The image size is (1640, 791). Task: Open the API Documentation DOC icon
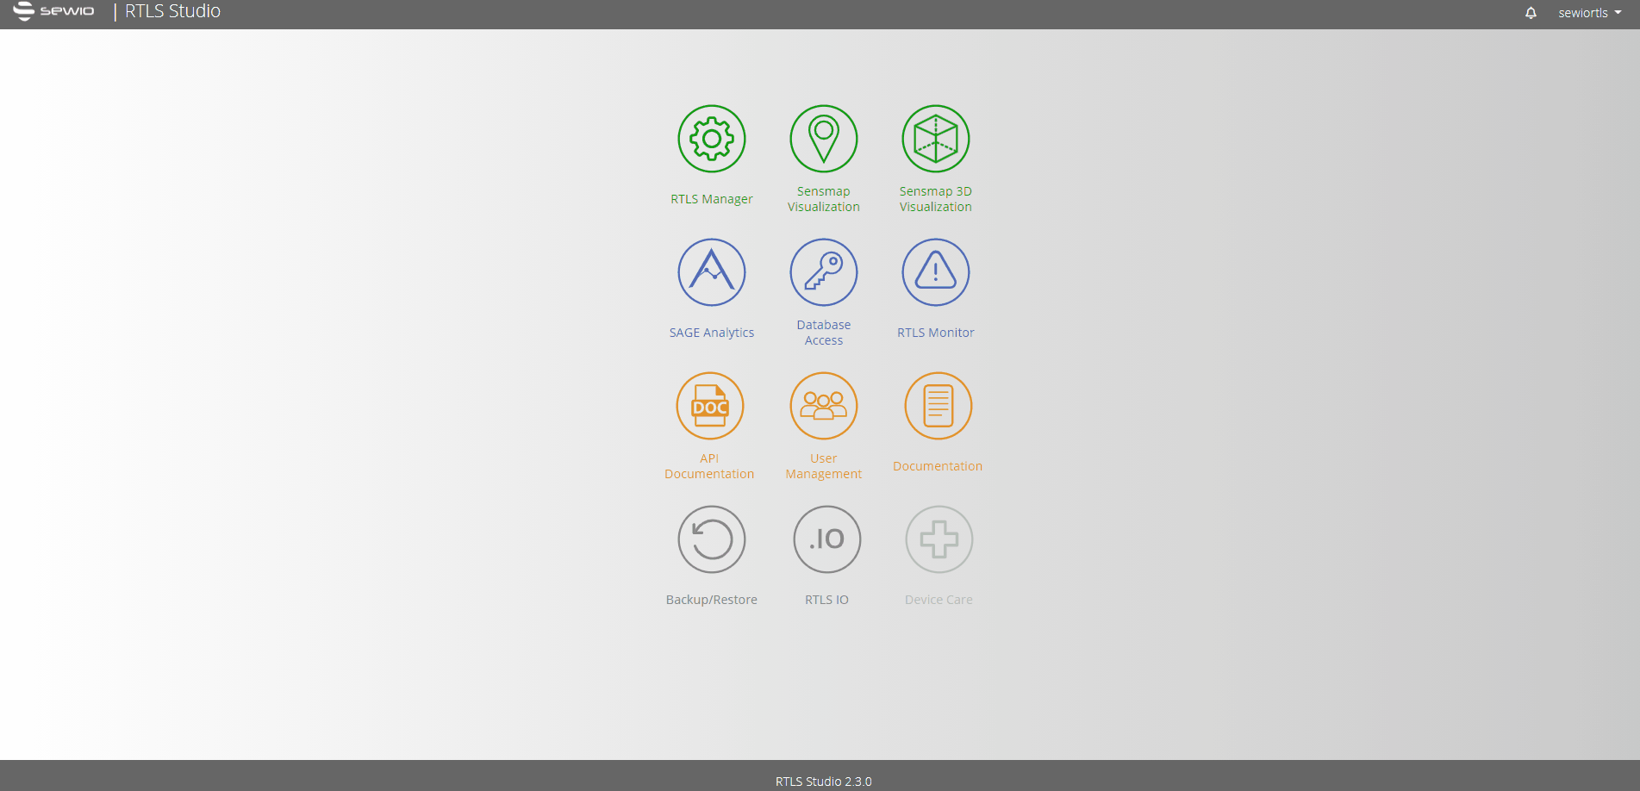(710, 406)
